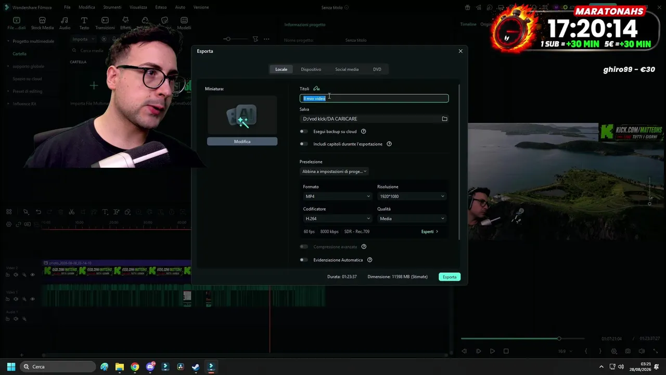The width and height of the screenshot is (666, 375).
Task: Enable Evidenziazione Automatica switch
Action: click(304, 260)
